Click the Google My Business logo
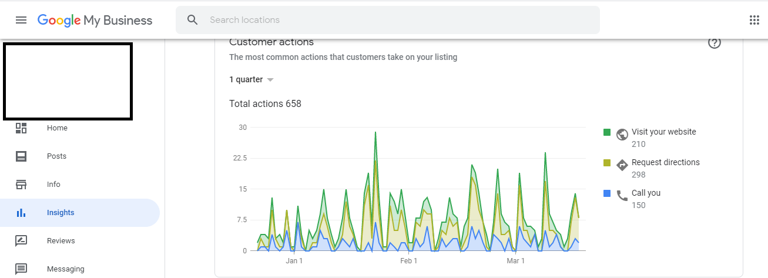 (x=95, y=20)
